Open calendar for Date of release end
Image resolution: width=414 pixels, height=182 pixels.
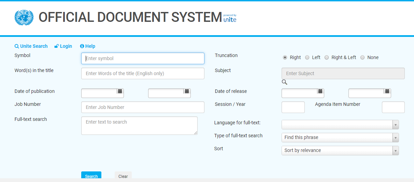pyautogui.click(x=387, y=91)
